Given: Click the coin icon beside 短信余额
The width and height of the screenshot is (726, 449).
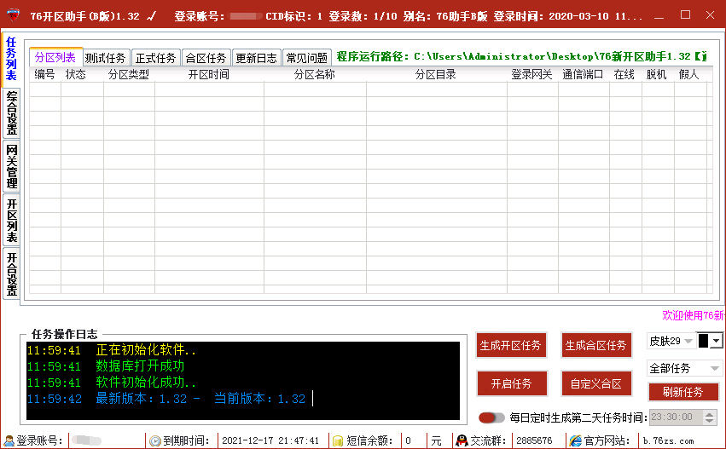Looking at the screenshot, I should point(338,441).
